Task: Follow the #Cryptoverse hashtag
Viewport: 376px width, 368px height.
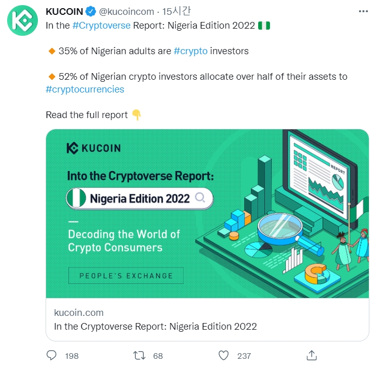Action: [x=101, y=26]
